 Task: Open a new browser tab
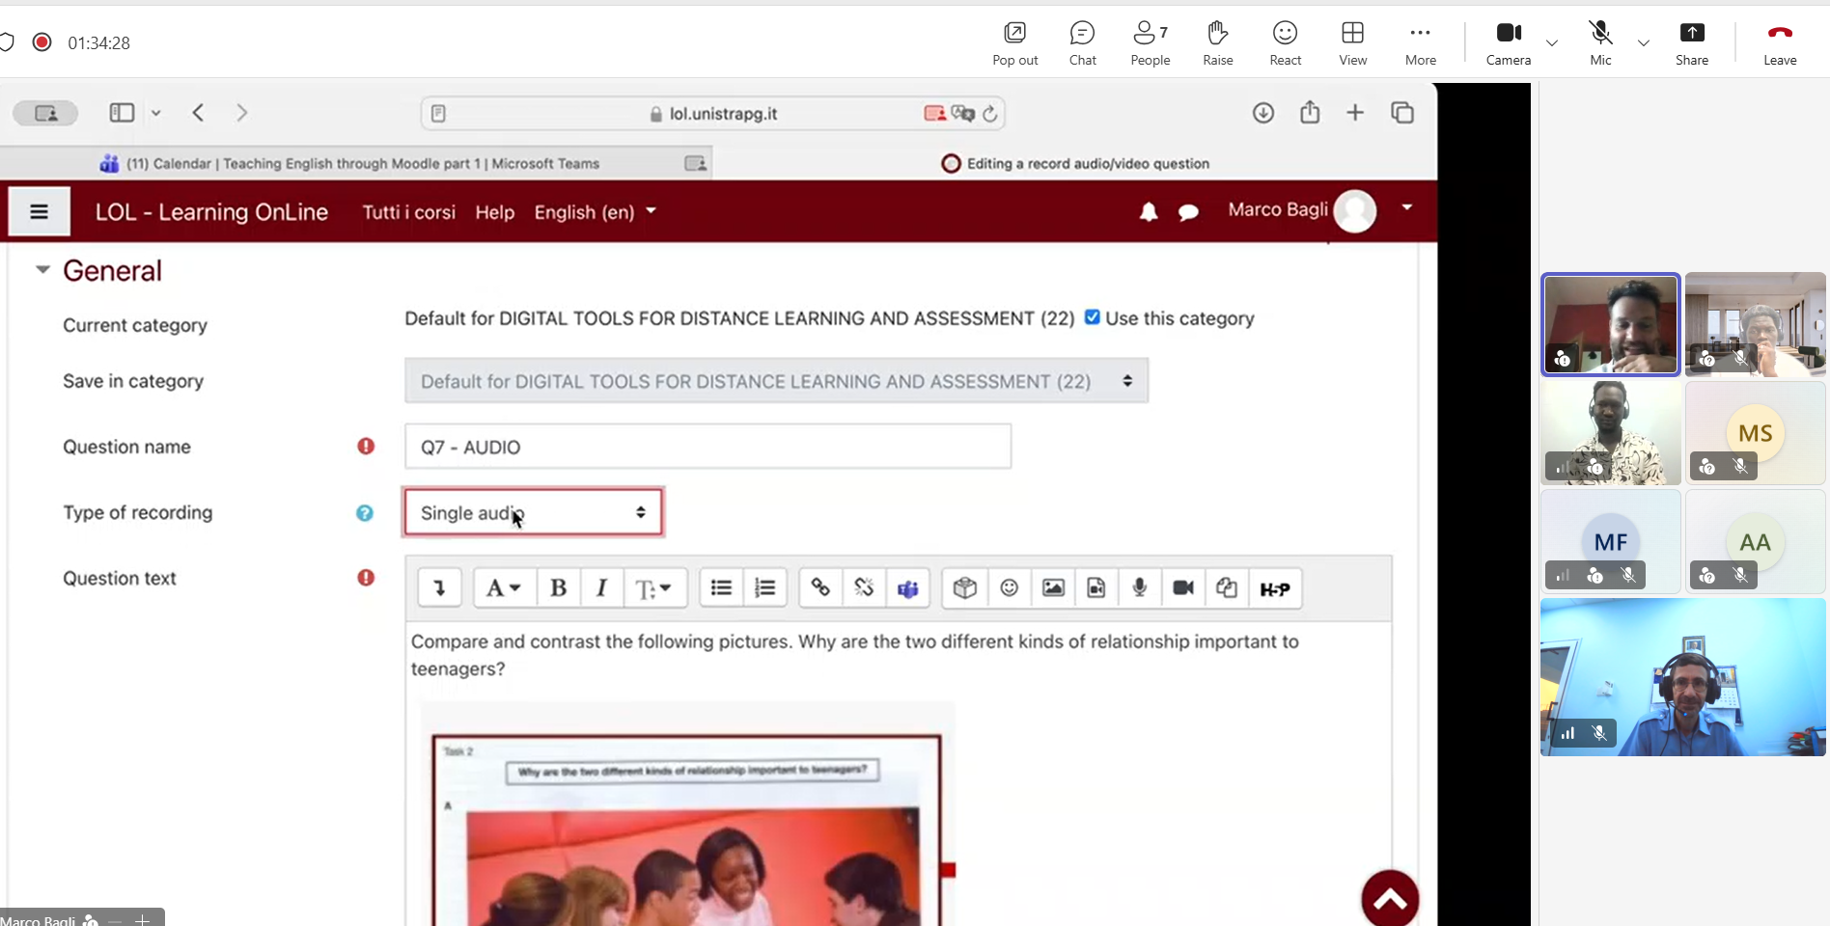coord(1355,113)
